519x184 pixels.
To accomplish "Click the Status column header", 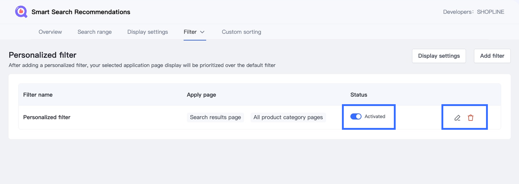I will pos(359,95).
